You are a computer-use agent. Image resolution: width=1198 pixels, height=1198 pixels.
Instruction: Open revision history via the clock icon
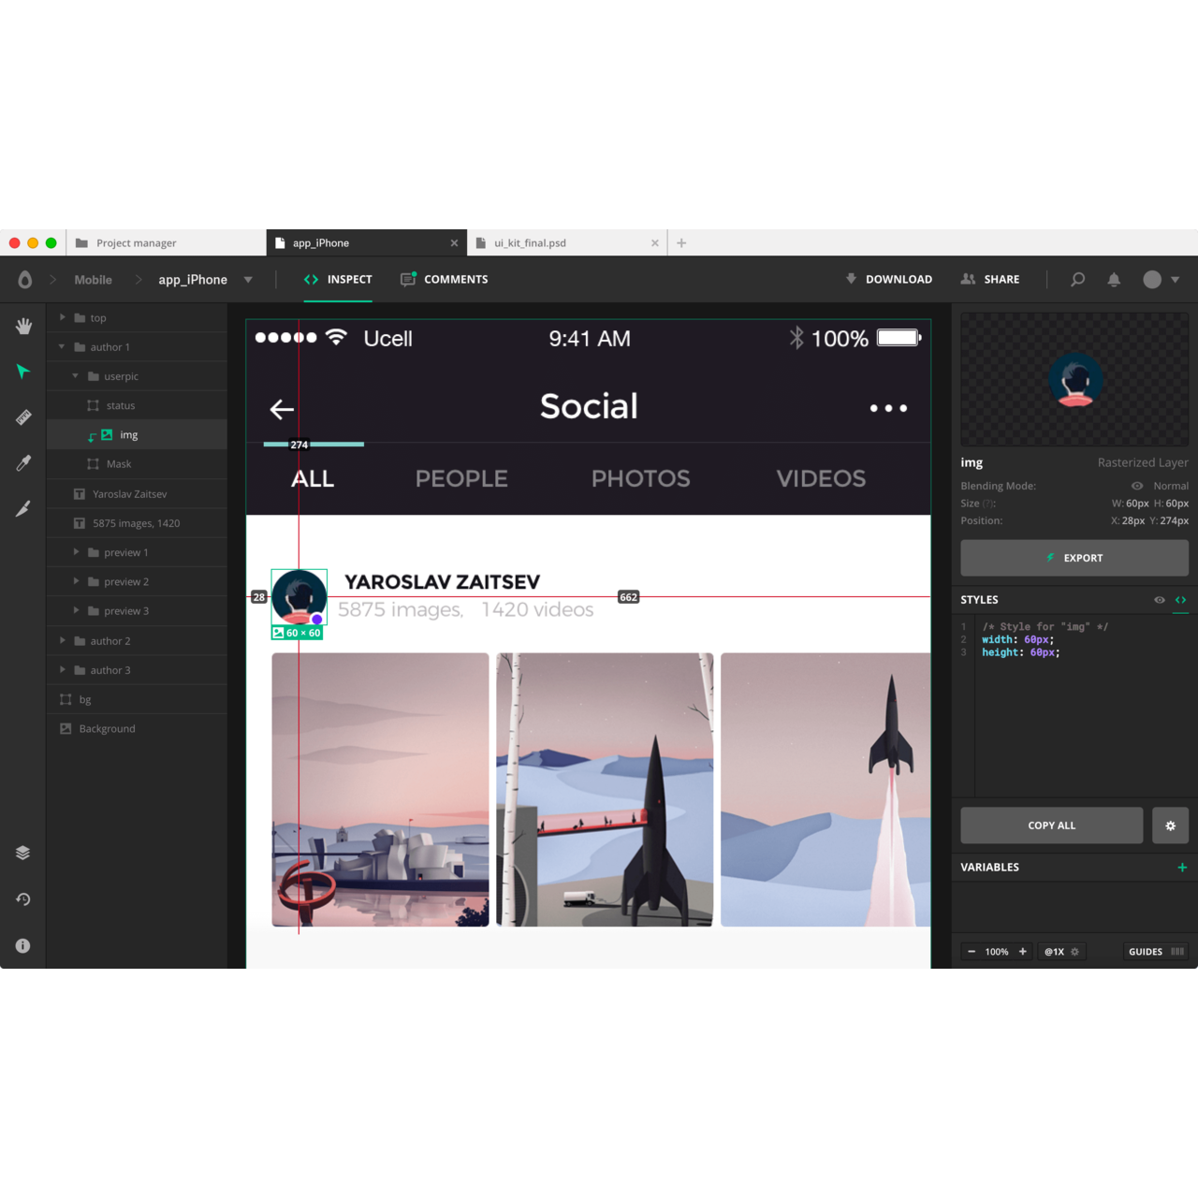coord(22,898)
